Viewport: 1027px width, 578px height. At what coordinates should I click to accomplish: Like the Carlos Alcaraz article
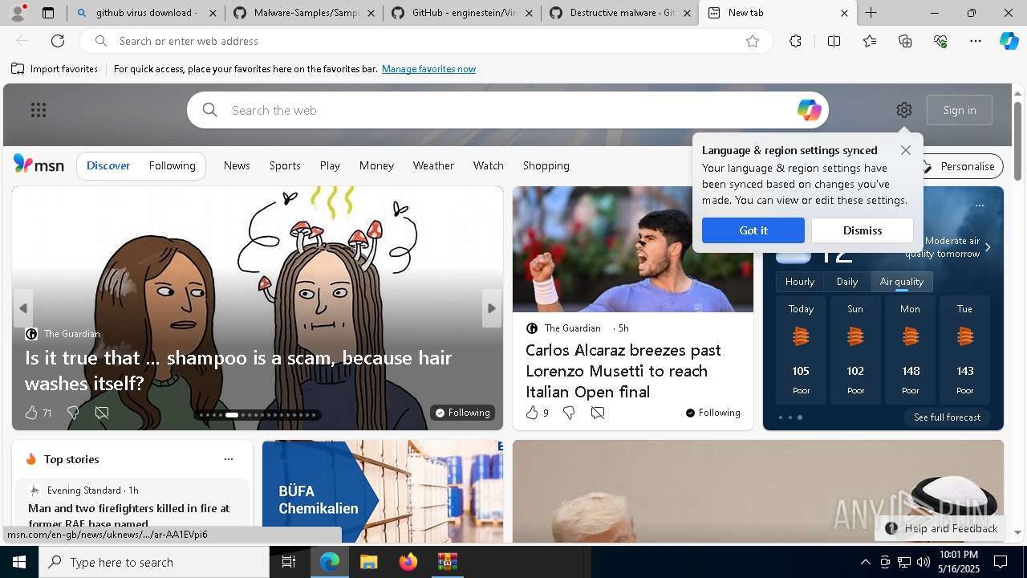point(532,413)
